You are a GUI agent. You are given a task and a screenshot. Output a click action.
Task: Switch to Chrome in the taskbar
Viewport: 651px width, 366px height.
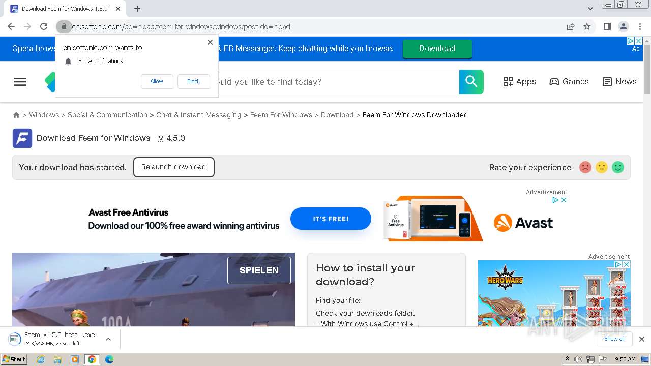point(92,359)
